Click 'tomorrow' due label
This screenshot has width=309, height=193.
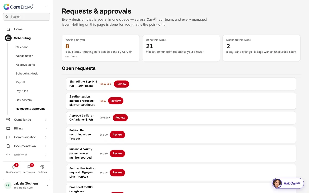pos(105,118)
